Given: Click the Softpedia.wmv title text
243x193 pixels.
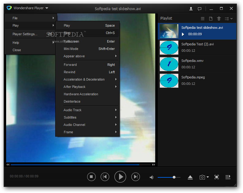Looking at the screenshot, I should click(x=192, y=61).
